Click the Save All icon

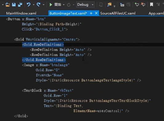(20, 5)
